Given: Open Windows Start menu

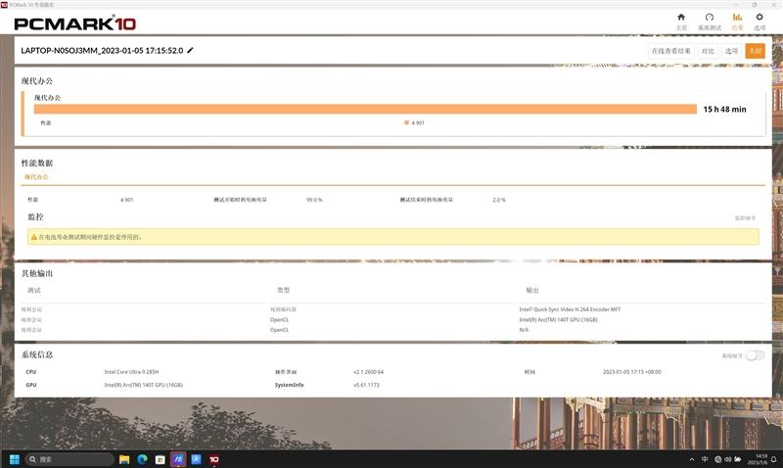Looking at the screenshot, I should tap(14, 458).
